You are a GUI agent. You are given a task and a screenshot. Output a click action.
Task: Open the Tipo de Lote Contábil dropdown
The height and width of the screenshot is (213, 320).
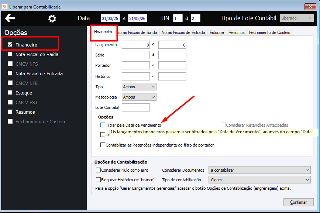tap(297, 18)
